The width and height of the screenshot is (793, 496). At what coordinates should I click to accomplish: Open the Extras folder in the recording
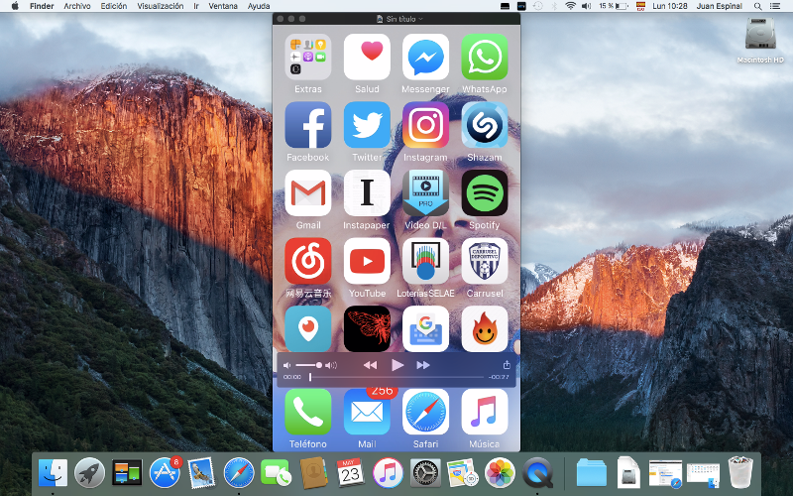point(307,57)
